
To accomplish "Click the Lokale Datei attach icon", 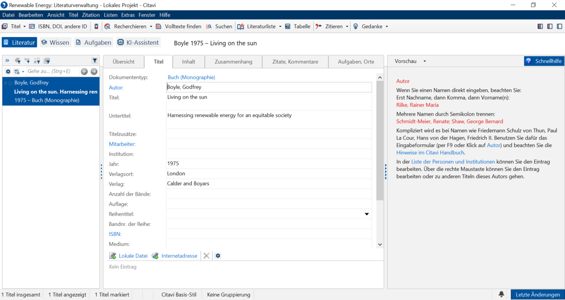I will [113, 256].
